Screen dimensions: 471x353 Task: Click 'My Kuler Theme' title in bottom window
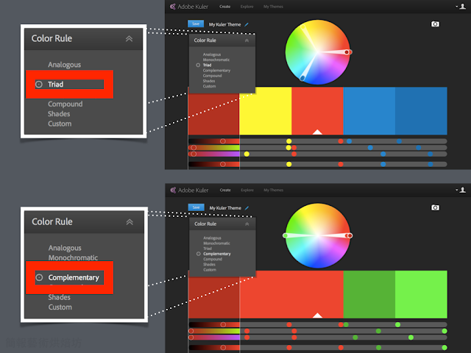pos(225,208)
